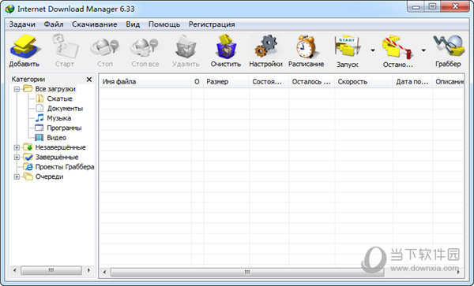474x286 pixels.
Task: Open Настройки gear icon
Action: 265,46
